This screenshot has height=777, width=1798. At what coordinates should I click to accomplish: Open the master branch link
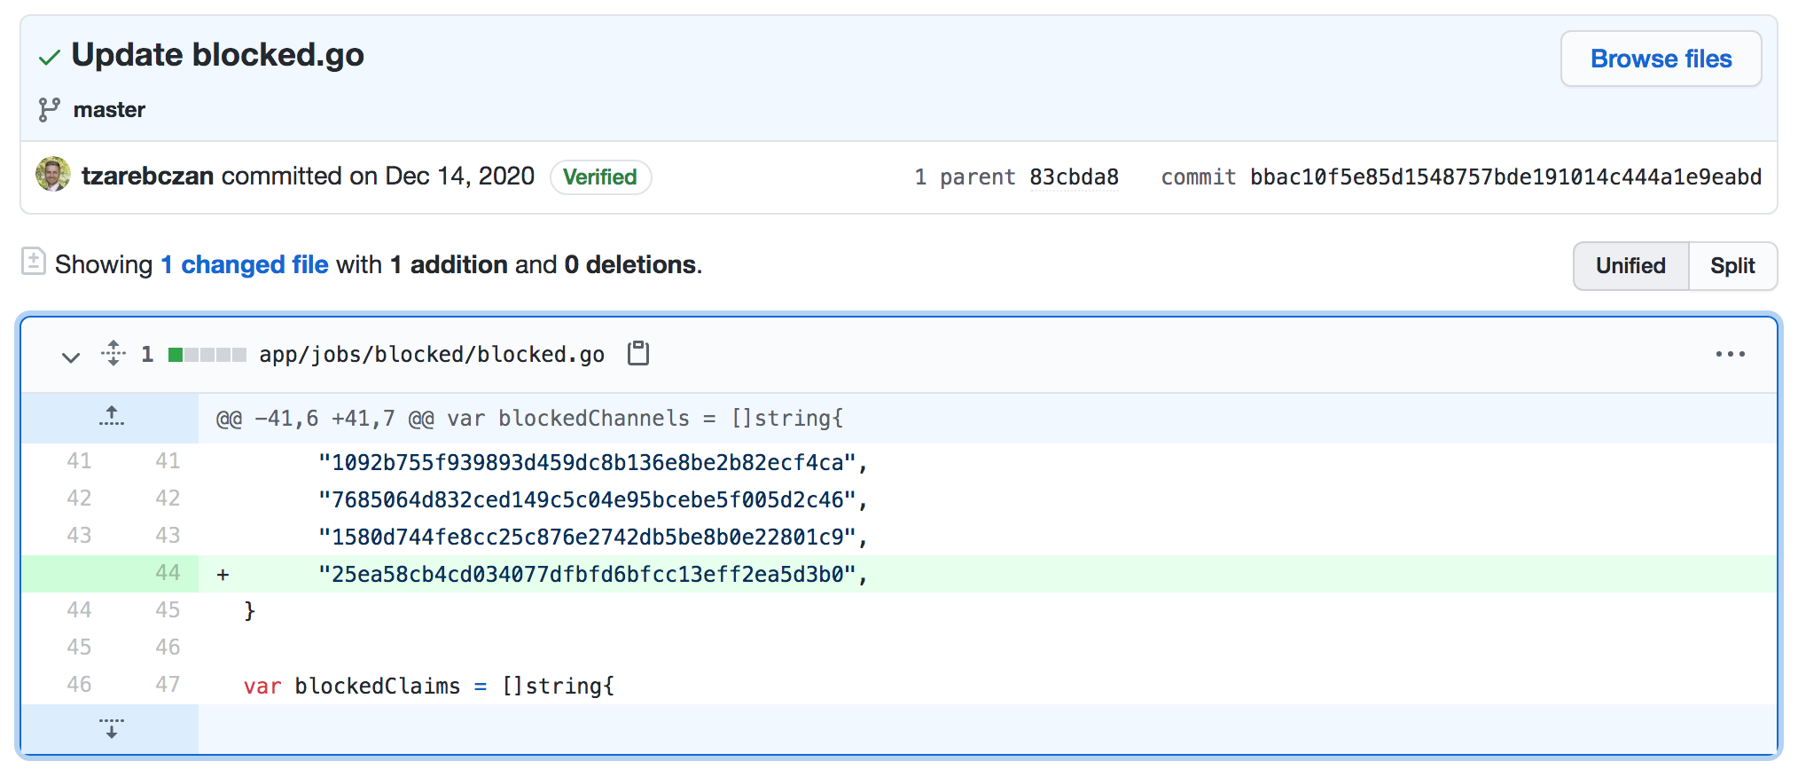click(109, 110)
